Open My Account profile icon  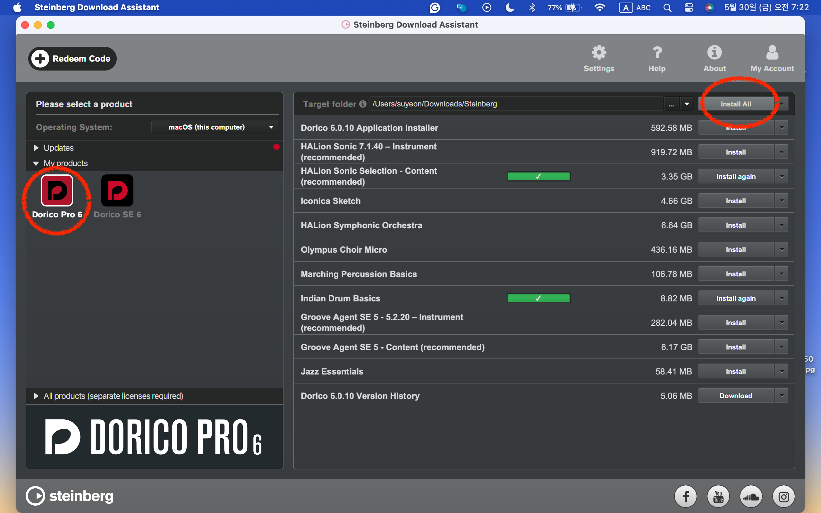tap(772, 53)
